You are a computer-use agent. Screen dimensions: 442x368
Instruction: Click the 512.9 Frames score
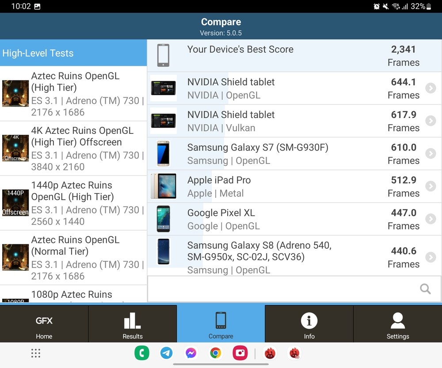pyautogui.click(x=404, y=186)
